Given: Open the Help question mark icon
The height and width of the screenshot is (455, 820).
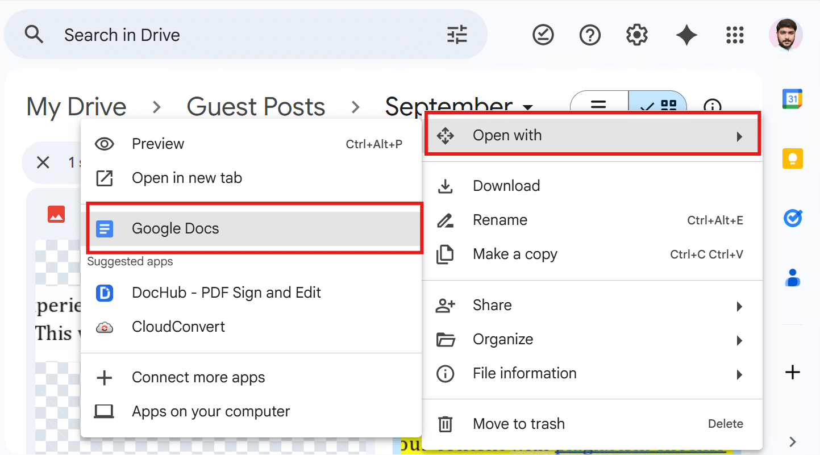Looking at the screenshot, I should 590,35.
